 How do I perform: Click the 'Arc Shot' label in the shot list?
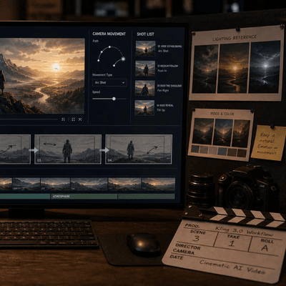coord(163,51)
